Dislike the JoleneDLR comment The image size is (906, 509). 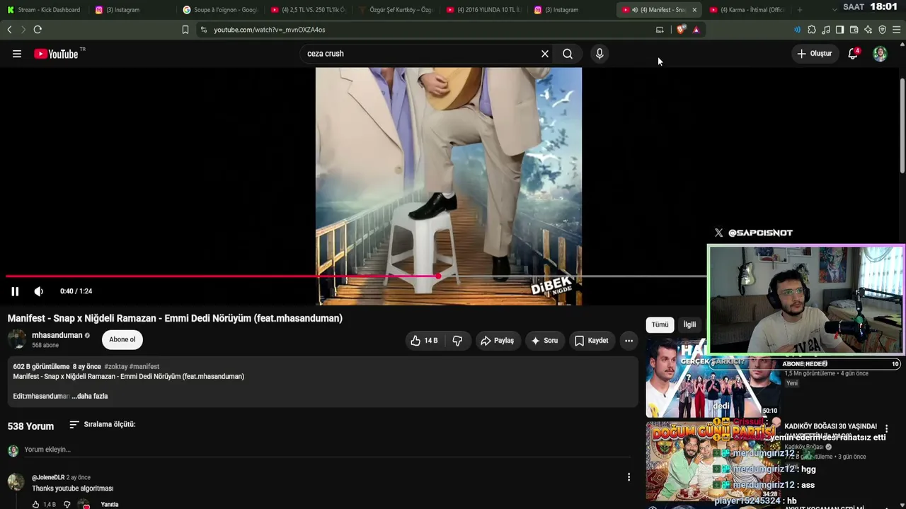67,505
